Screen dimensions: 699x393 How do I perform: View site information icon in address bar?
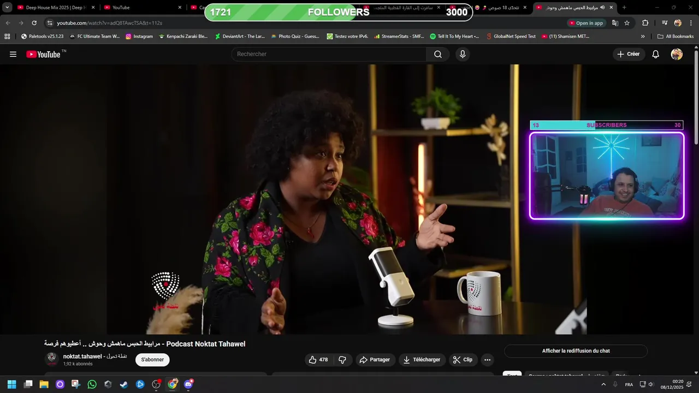coord(50,23)
